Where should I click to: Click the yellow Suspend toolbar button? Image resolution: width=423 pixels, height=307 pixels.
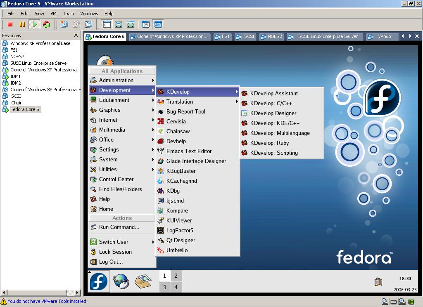tap(22, 24)
